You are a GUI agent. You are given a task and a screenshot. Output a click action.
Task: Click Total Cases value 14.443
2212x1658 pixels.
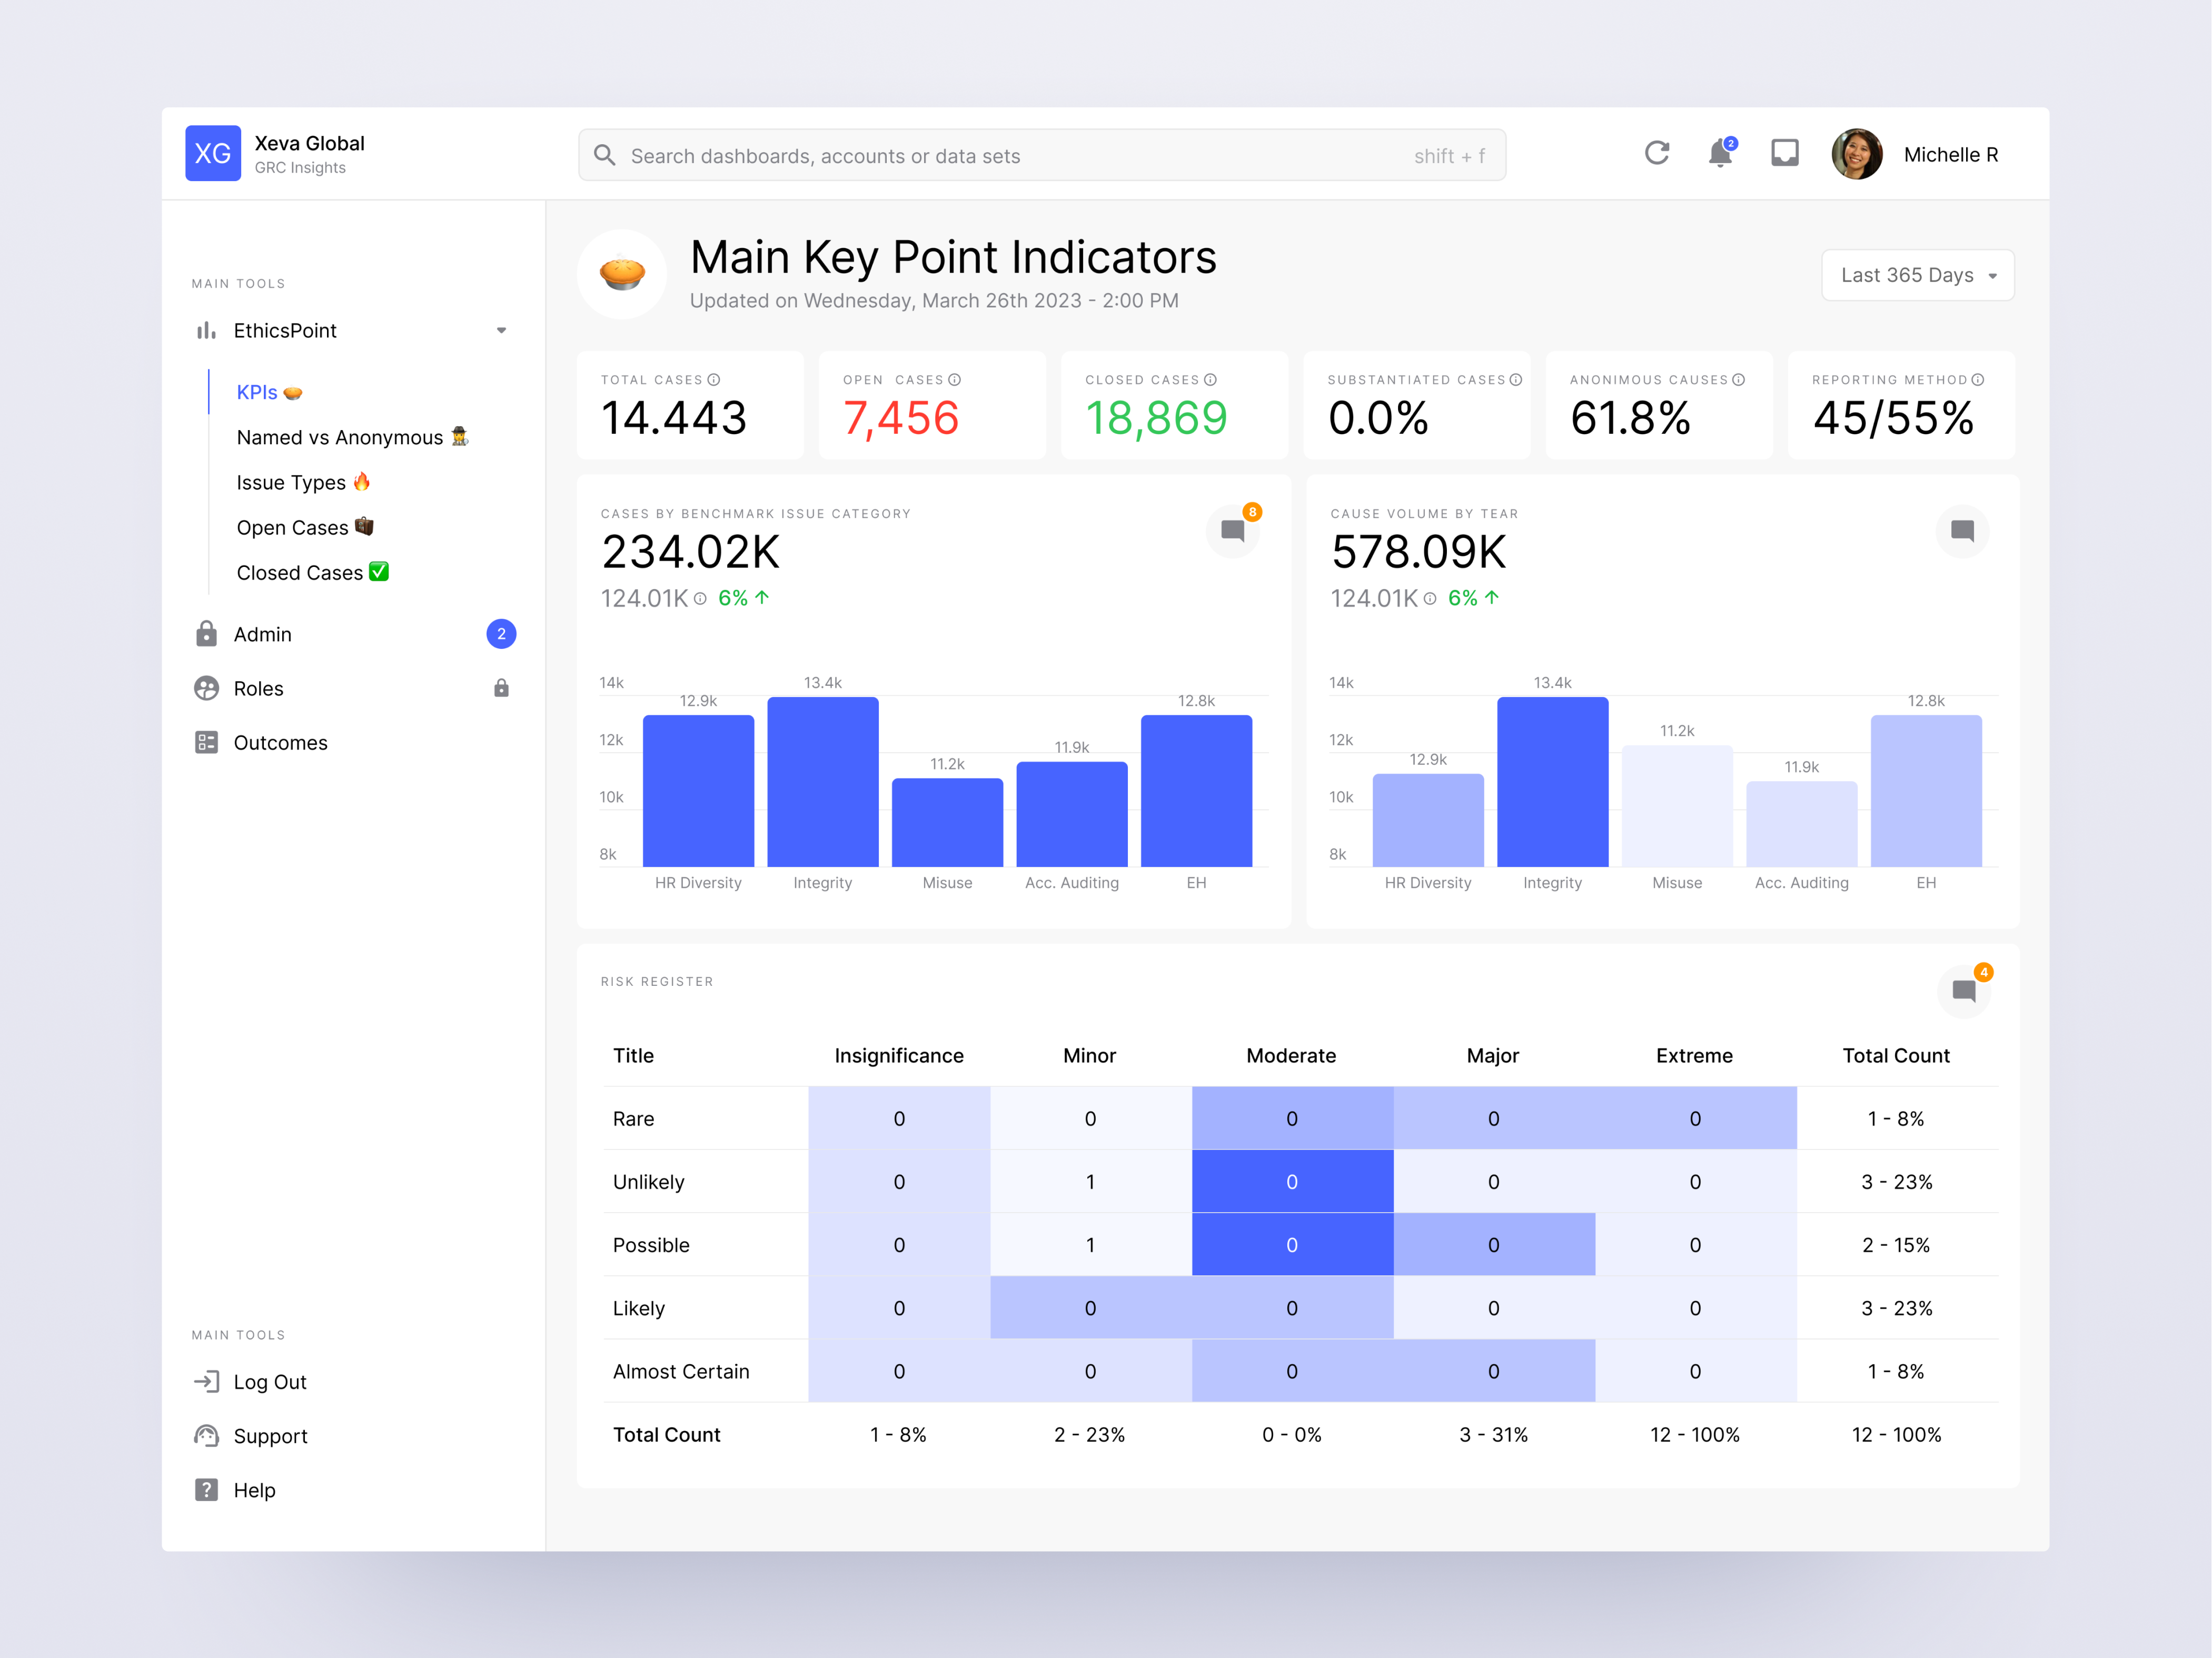tap(674, 418)
